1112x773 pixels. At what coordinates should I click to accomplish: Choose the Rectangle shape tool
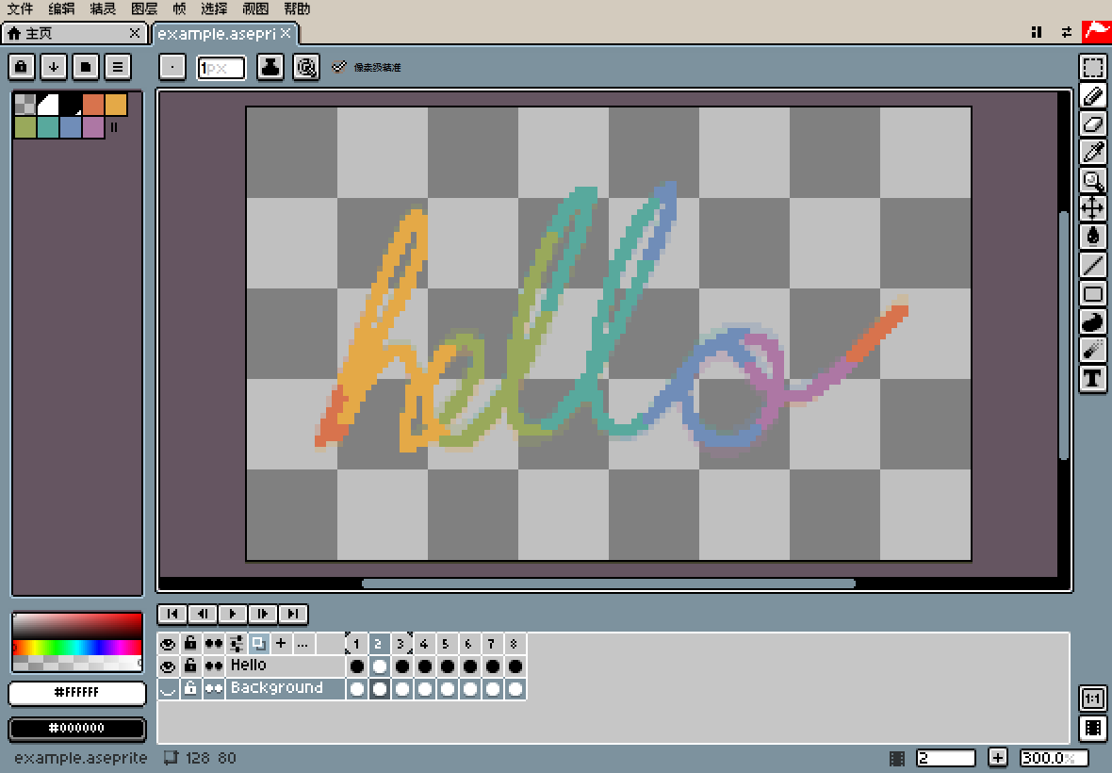point(1093,293)
